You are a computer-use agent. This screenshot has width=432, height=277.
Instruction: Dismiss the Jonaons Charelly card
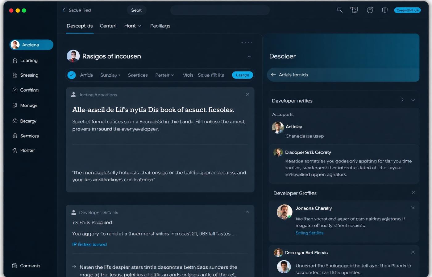[413, 208]
